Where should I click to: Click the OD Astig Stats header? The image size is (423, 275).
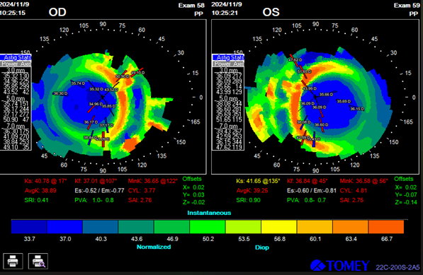(16, 57)
